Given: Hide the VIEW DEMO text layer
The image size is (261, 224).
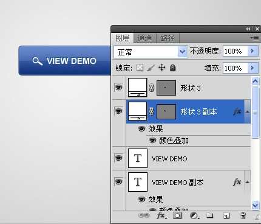Looking at the screenshot, I should pos(118,158).
